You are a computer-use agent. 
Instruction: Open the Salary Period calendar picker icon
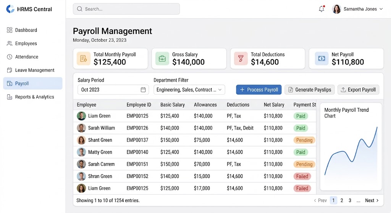143,90
